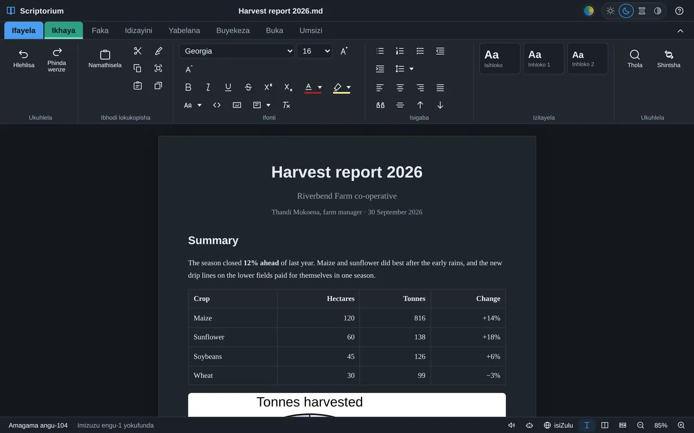The width and height of the screenshot is (694, 433).
Task: Click the scissors Cut icon
Action: point(138,51)
